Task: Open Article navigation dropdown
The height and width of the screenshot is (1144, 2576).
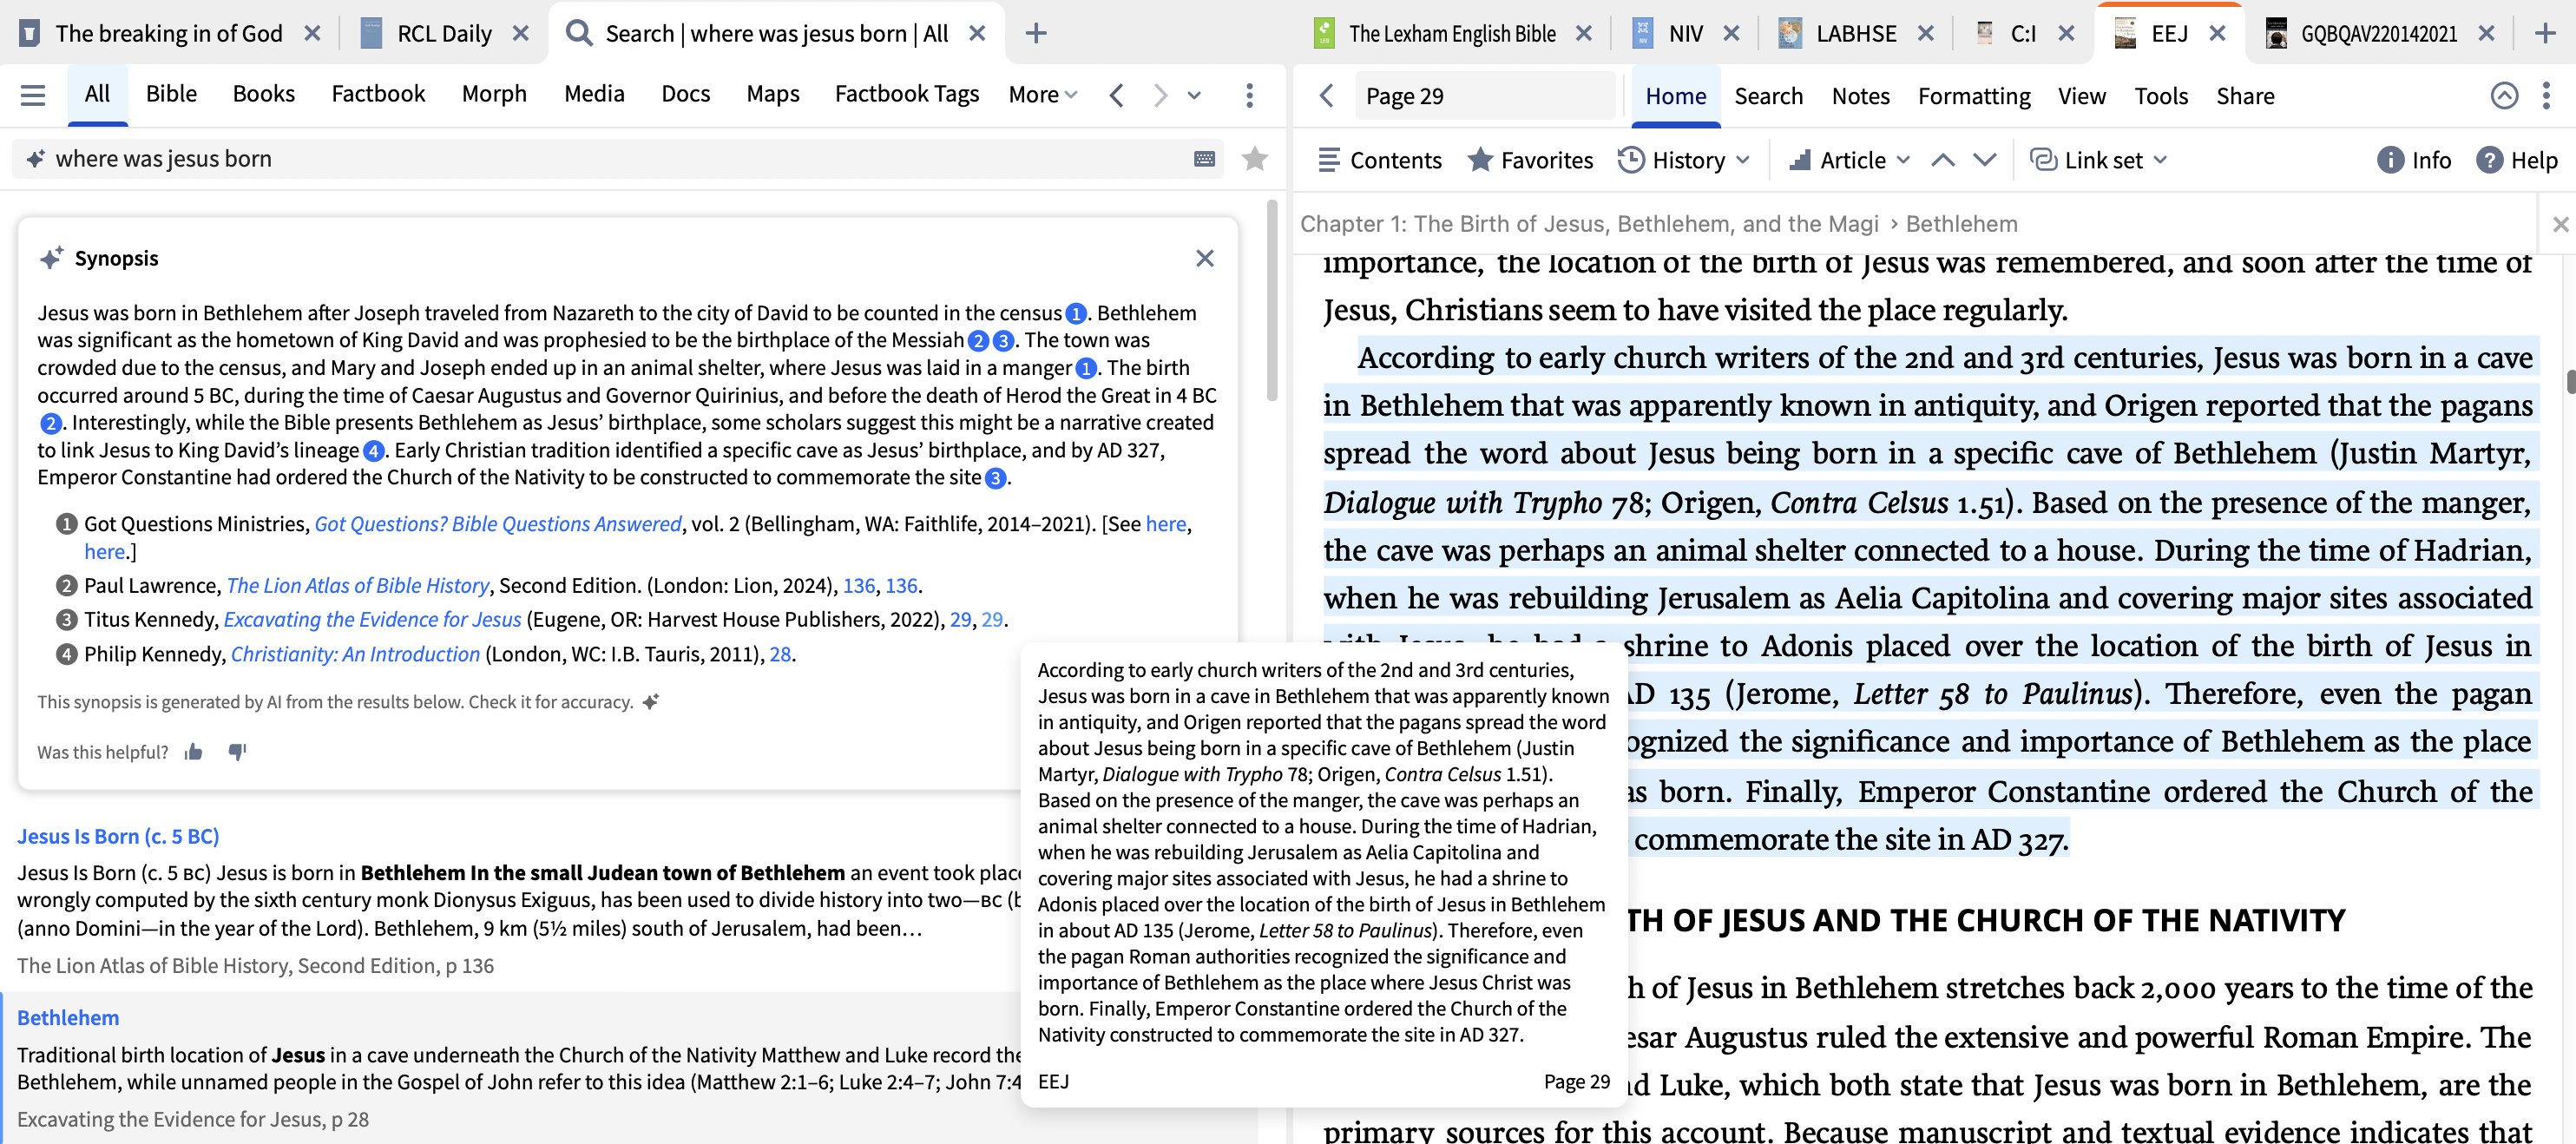Action: (1849, 160)
